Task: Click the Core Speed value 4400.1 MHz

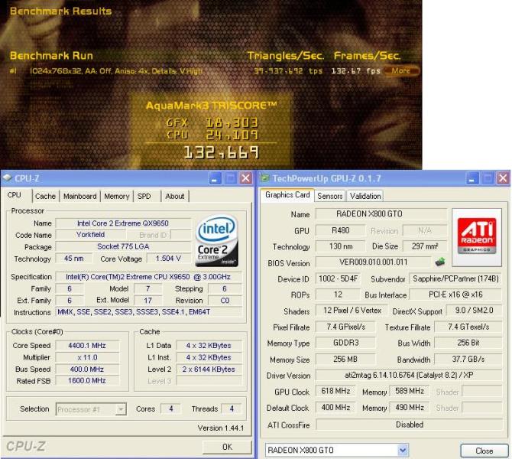Action: tap(87, 346)
